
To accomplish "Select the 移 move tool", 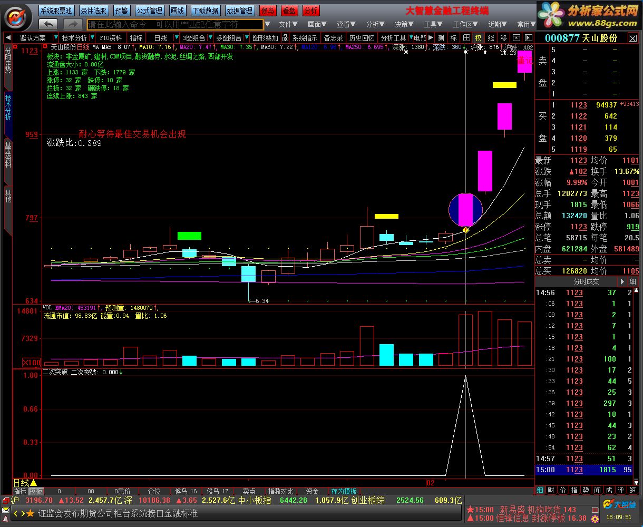I will [503, 38].
